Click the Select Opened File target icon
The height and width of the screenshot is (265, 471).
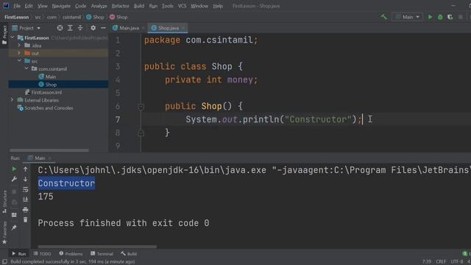point(60,28)
